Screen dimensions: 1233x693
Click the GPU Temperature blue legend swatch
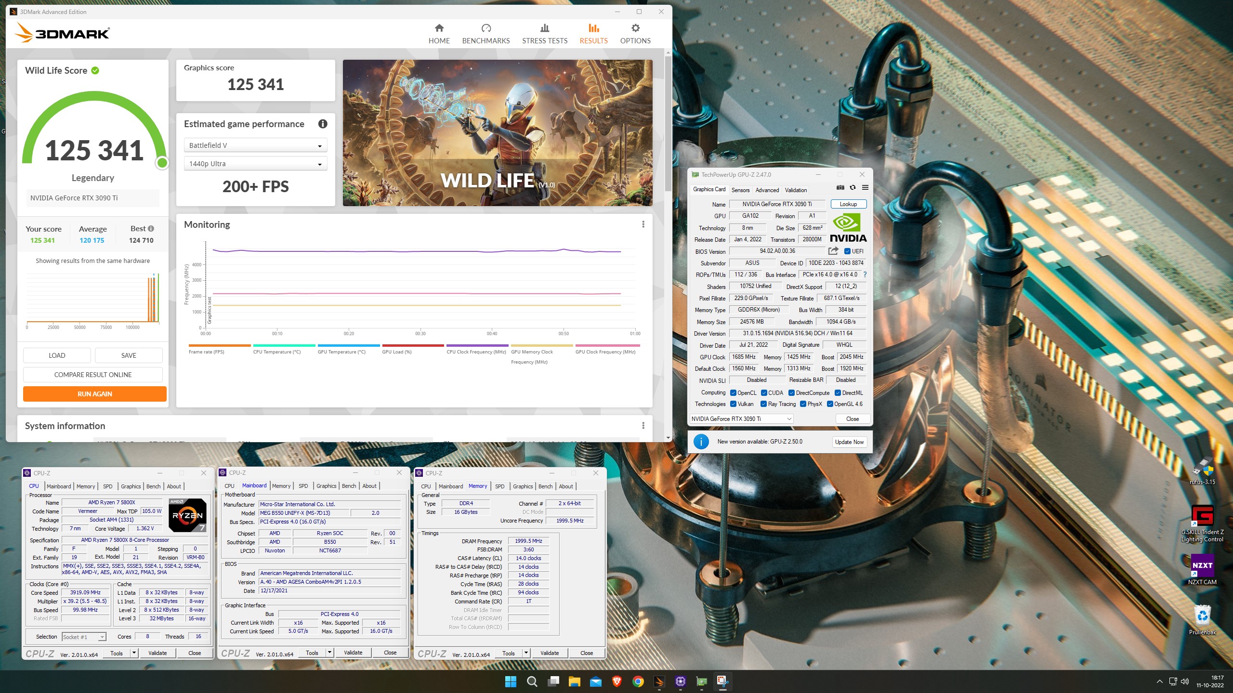349,345
